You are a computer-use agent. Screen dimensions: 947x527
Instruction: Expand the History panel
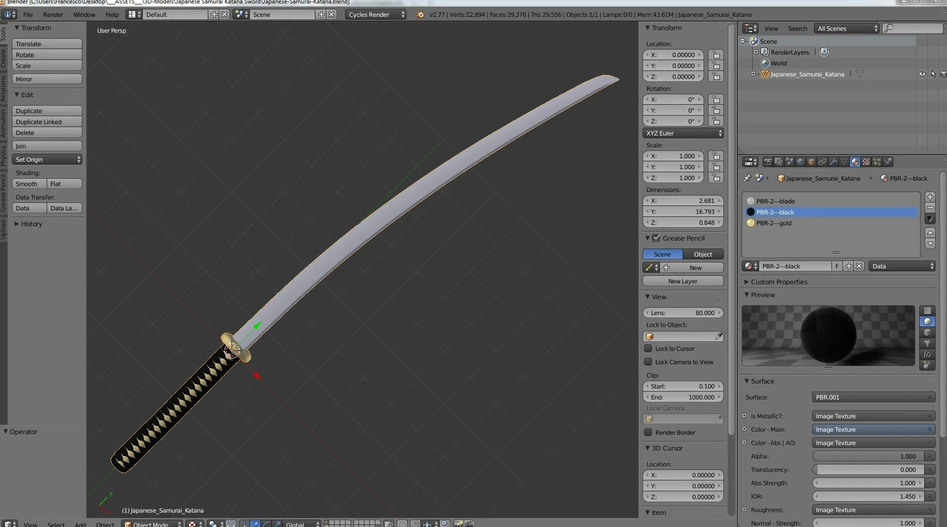(x=28, y=224)
